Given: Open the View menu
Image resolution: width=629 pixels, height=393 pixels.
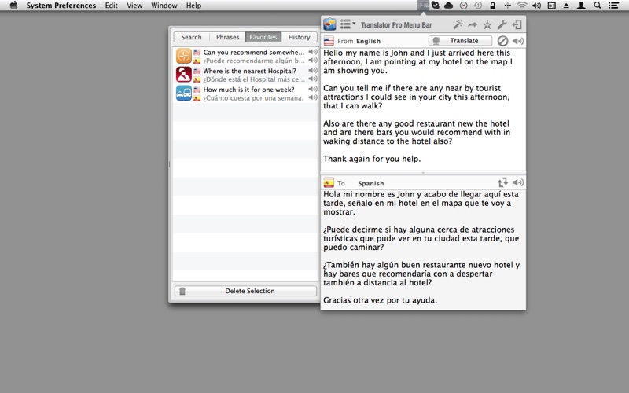Looking at the screenshot, I should click(x=134, y=6).
